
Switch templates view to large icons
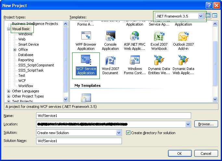(208, 16)
